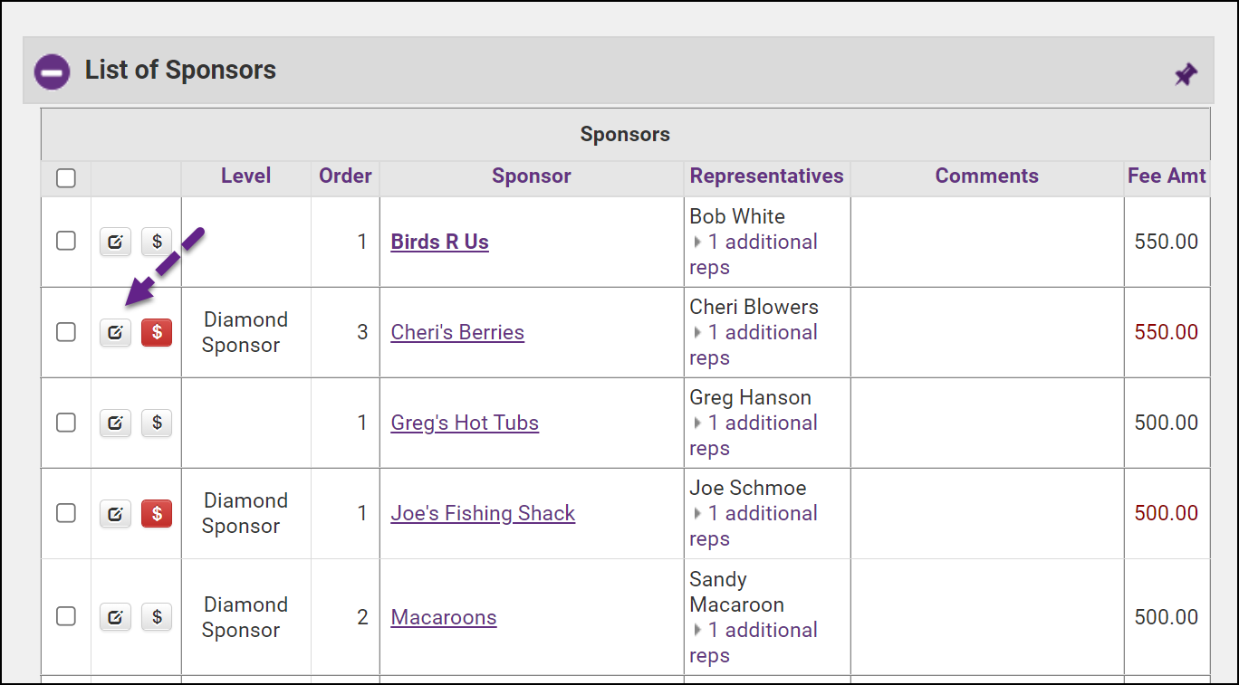Click the Sponsor column header
This screenshot has height=685, width=1239.
(531, 176)
